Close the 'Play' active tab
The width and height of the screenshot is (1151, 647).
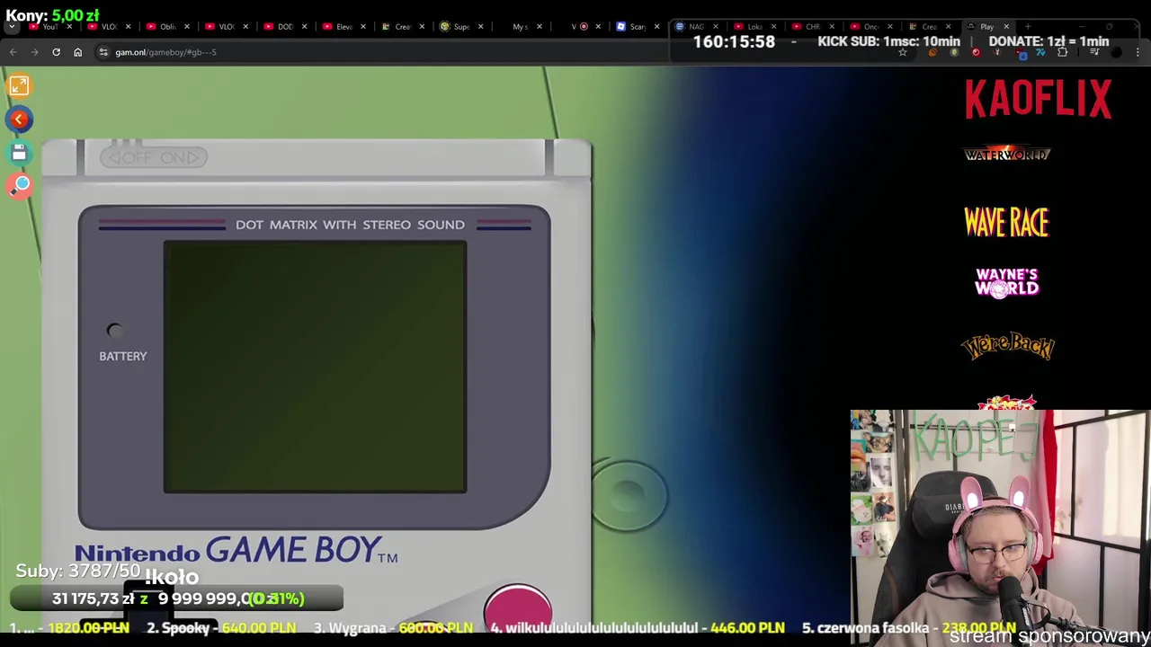point(1006,26)
